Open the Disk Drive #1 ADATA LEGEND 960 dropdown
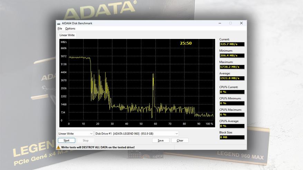Viewport: 303px width, 170px height. pyautogui.click(x=136, y=133)
